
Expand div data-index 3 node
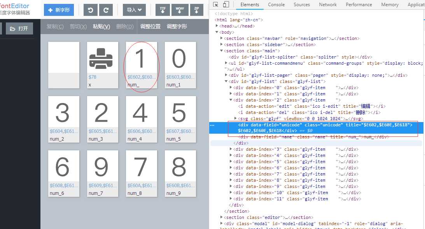point(231,149)
